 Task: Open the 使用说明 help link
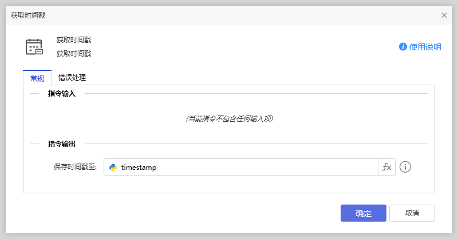pyautogui.click(x=425, y=47)
